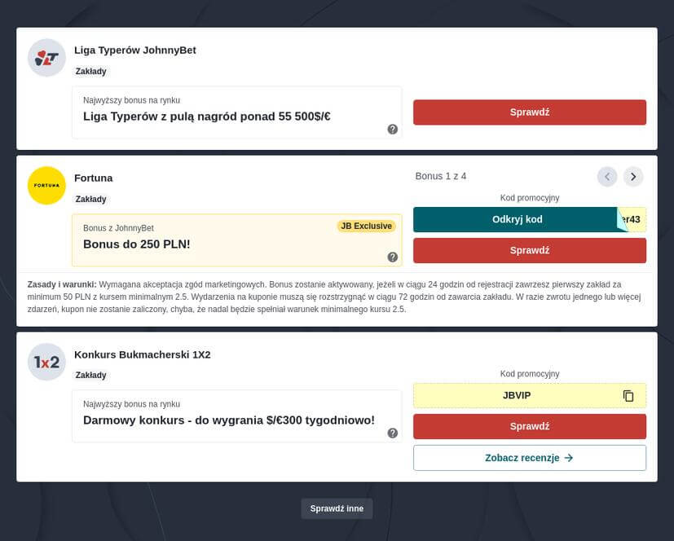Screen dimensions: 674x541
Task: Click 'Bonus z JohnnyBet' label
Action: [118, 228]
